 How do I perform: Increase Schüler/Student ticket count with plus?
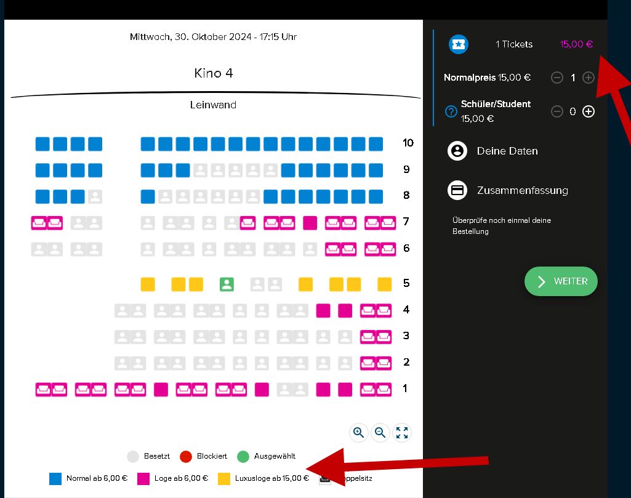click(x=589, y=111)
